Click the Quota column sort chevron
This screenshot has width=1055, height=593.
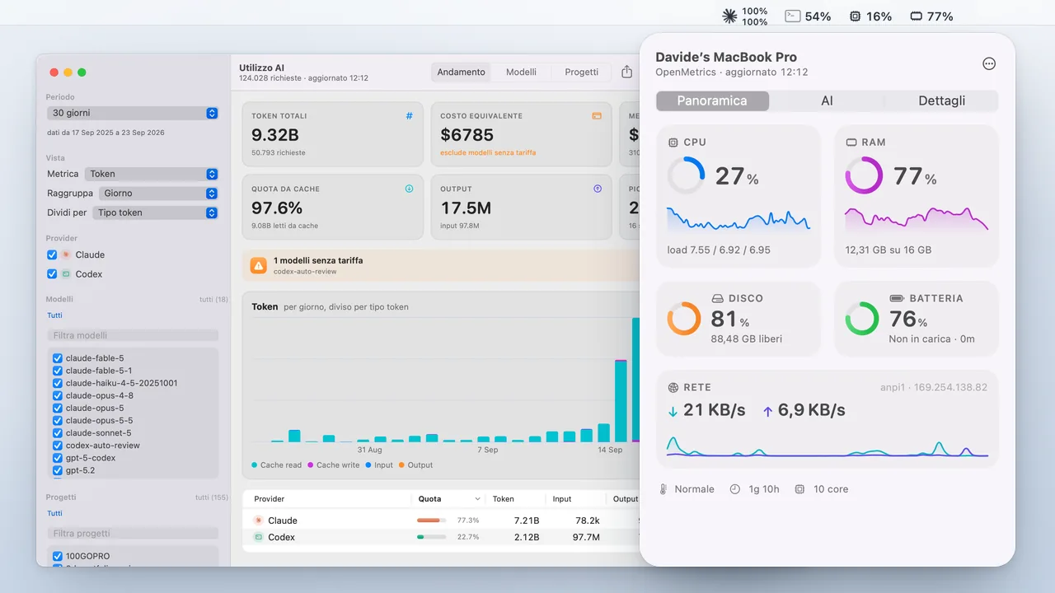coord(477,499)
